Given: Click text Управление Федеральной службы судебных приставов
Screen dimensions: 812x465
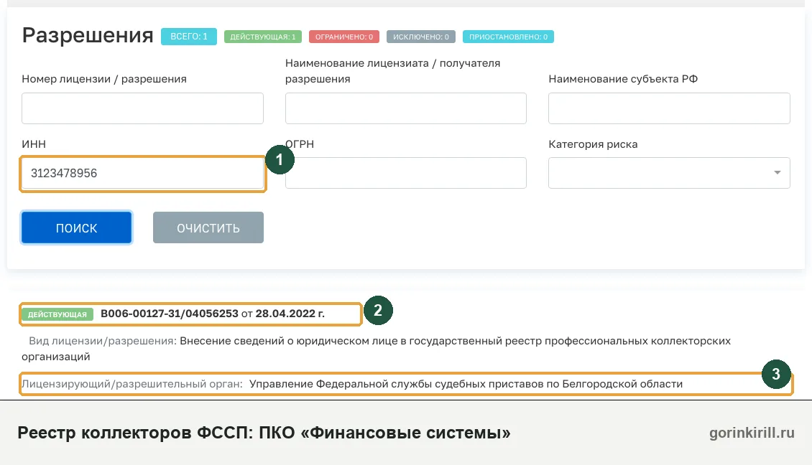Looking at the screenshot, I should [396, 384].
